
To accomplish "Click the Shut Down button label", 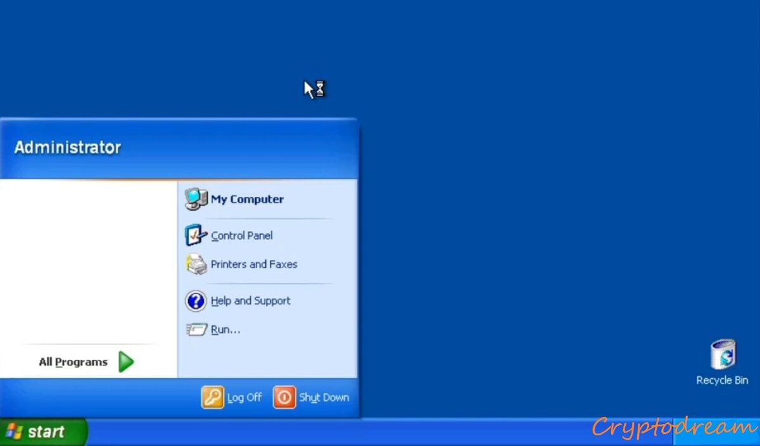I will [x=324, y=397].
